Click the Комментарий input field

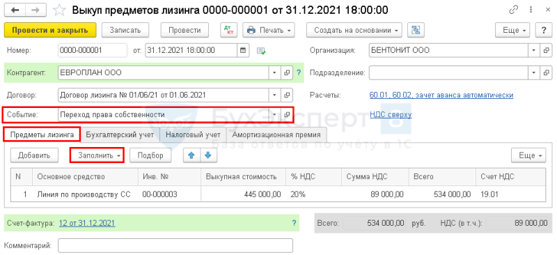pyautogui.click(x=175, y=245)
